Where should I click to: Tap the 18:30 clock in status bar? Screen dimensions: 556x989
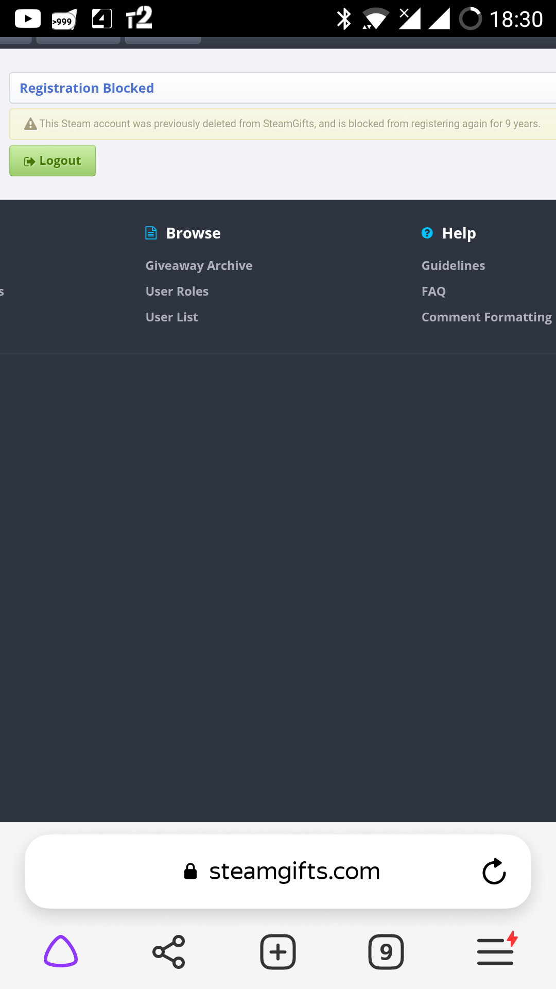(516, 20)
